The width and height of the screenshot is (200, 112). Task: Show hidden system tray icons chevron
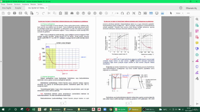click(170, 110)
